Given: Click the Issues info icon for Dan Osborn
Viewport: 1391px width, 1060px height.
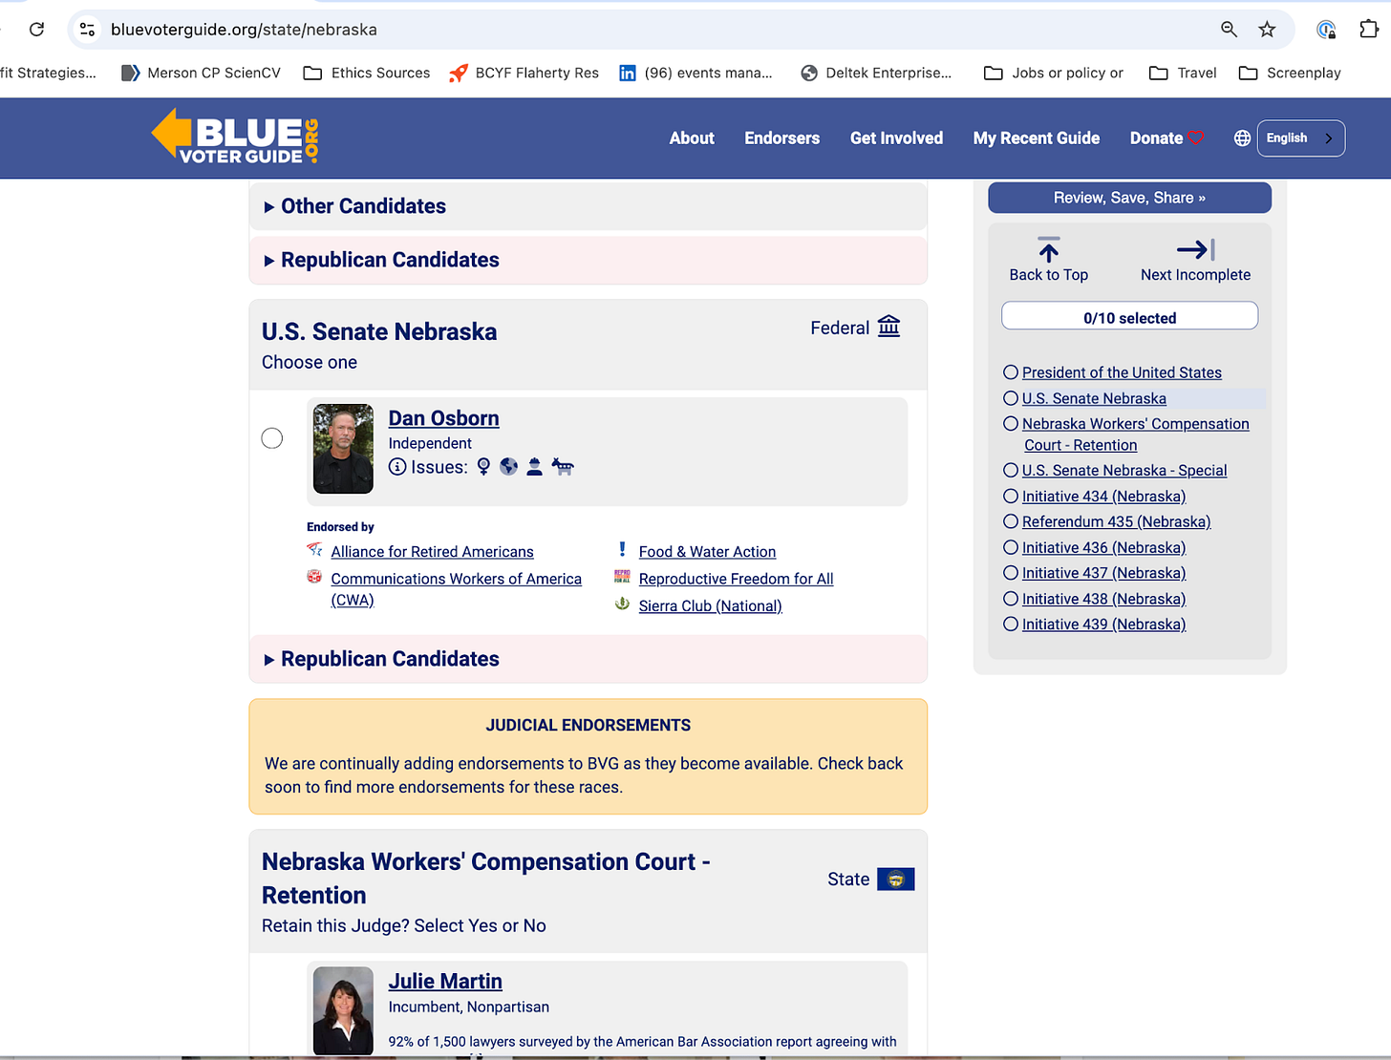Looking at the screenshot, I should coord(397,467).
